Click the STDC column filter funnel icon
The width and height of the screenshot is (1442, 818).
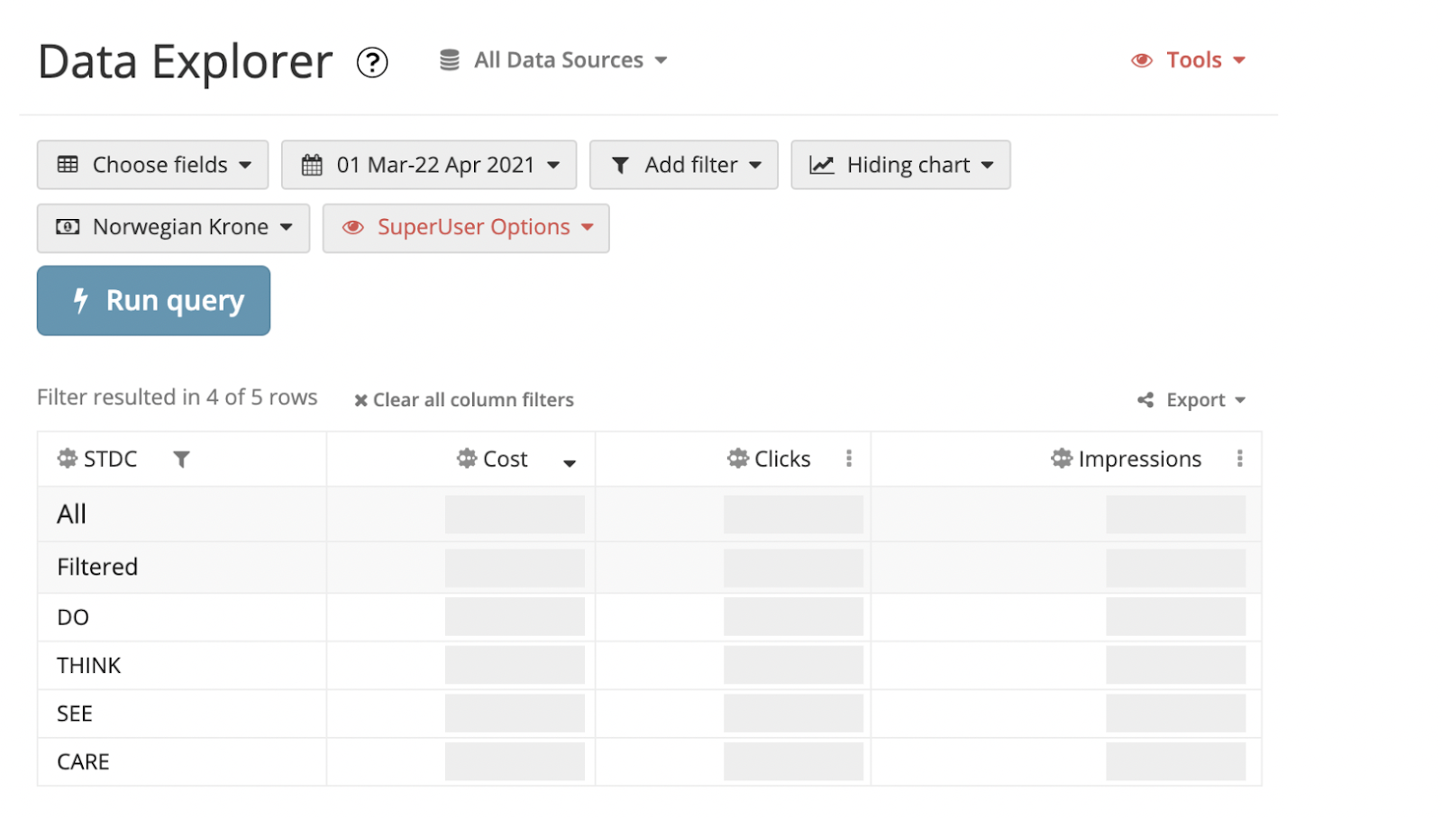[x=181, y=459]
